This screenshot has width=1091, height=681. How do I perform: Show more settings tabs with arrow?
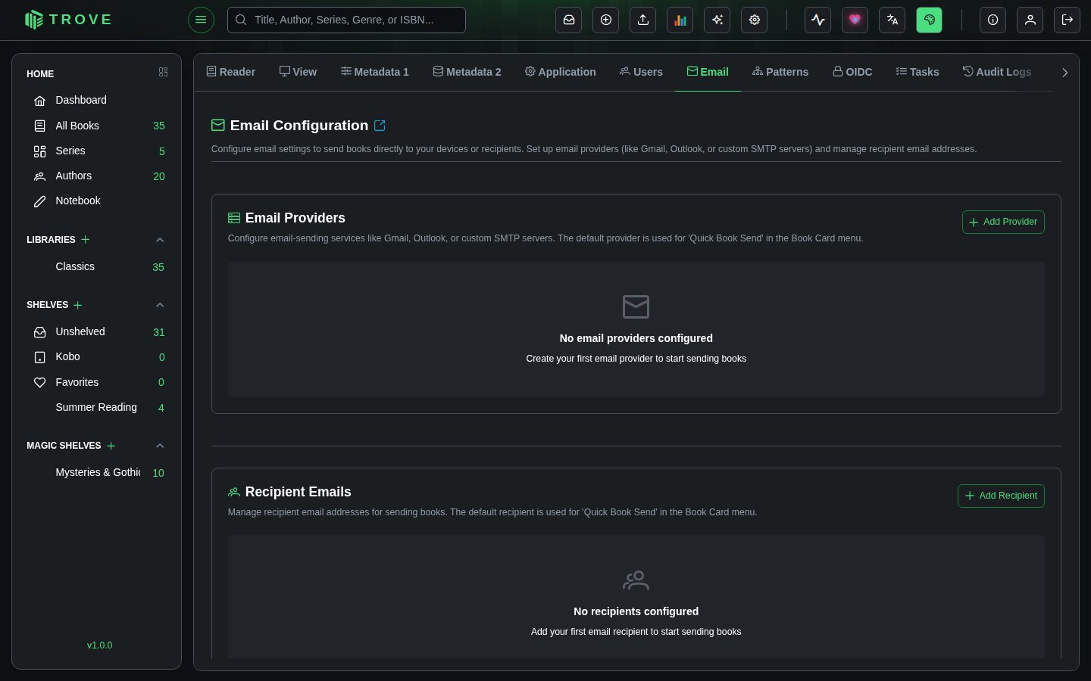click(x=1065, y=73)
